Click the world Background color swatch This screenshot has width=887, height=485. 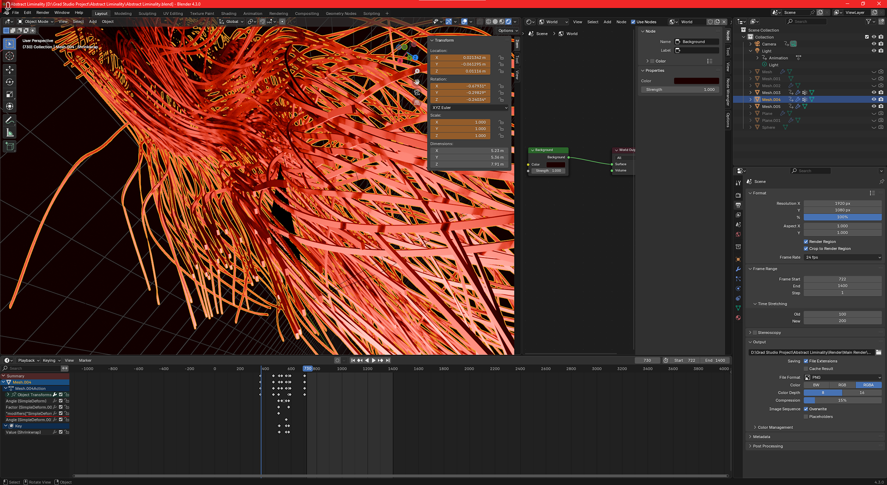pyautogui.click(x=696, y=81)
